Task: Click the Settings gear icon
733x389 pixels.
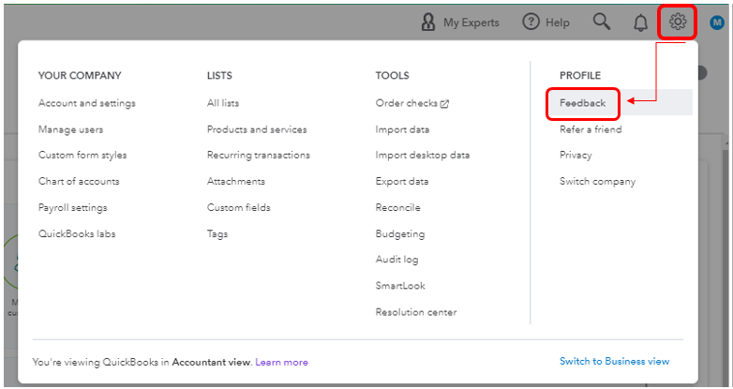Action: [678, 22]
